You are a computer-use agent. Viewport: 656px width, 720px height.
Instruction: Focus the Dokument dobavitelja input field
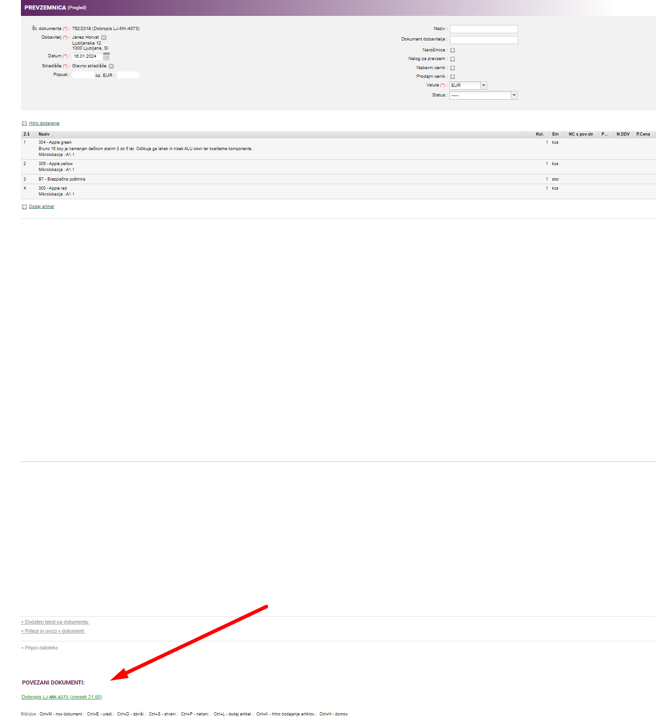[x=484, y=40]
